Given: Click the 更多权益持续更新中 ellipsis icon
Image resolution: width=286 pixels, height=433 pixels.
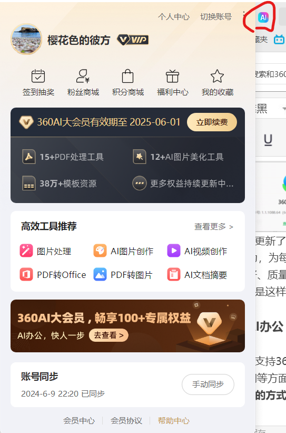Looking at the screenshot, I should [x=139, y=184].
